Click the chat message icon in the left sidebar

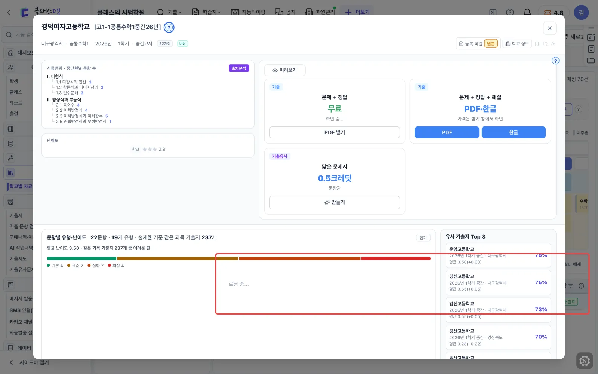[x=10, y=285]
